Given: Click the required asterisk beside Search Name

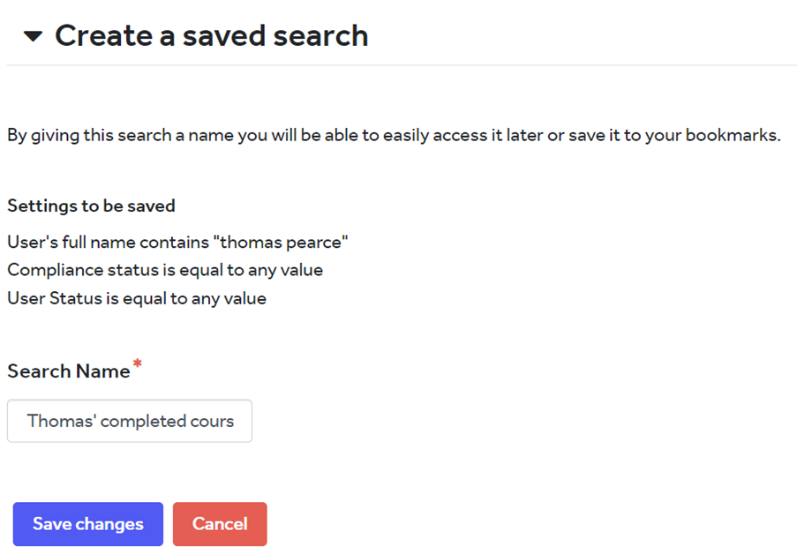Looking at the screenshot, I should [136, 364].
